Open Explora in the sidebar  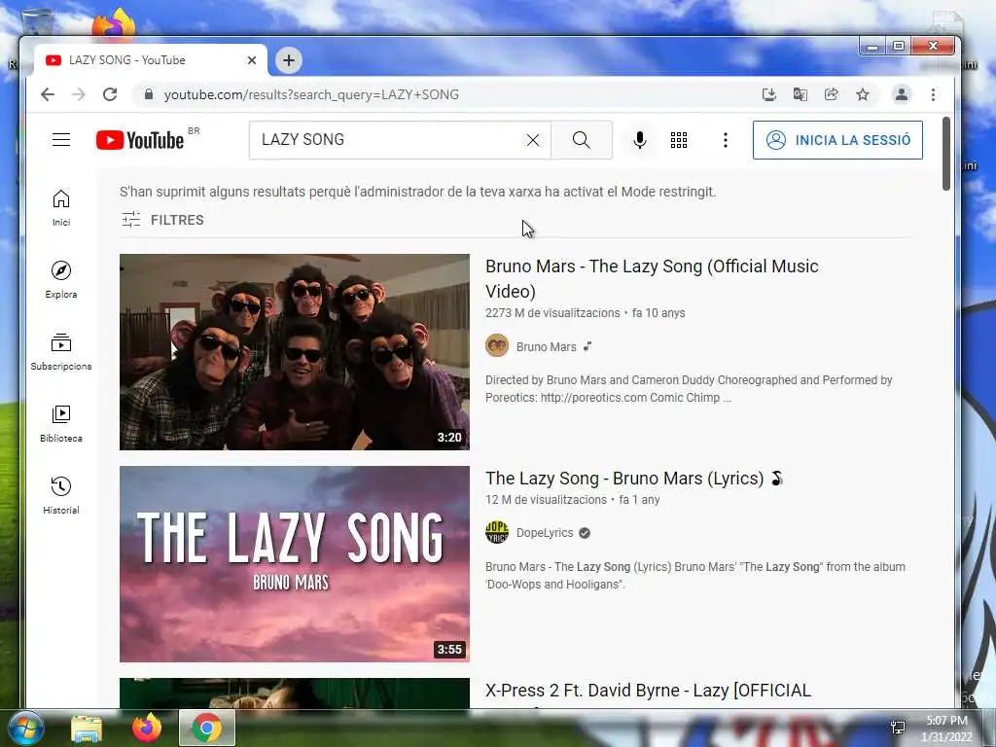coord(61,279)
